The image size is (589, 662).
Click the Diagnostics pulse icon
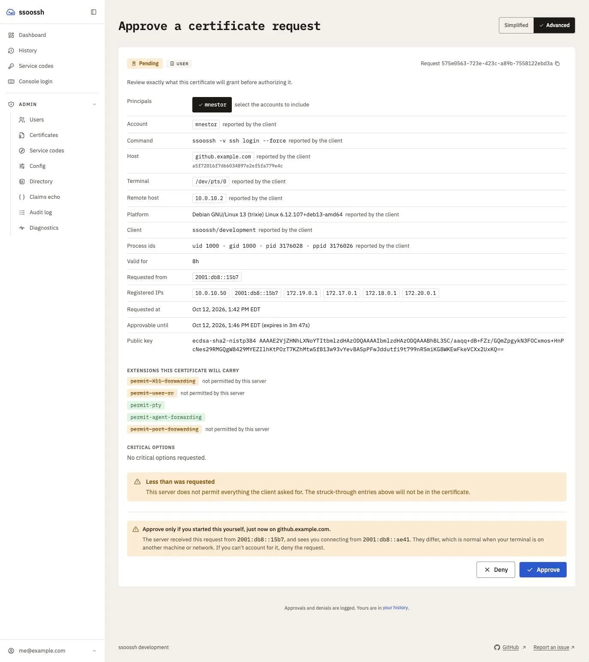[22, 228]
